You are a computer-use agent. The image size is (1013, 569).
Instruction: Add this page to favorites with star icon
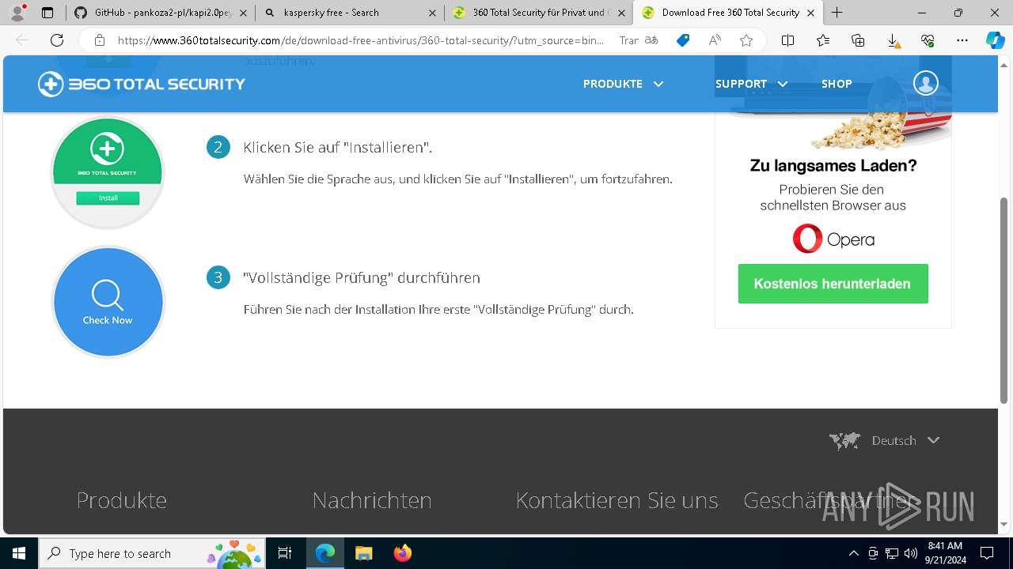point(746,40)
